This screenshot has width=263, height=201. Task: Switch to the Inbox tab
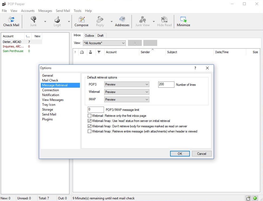[x=77, y=35]
